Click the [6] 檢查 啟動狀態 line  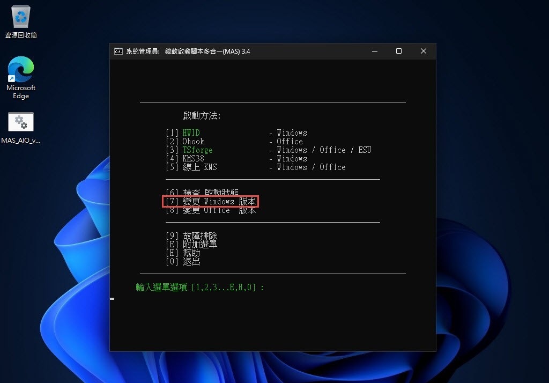point(202,193)
